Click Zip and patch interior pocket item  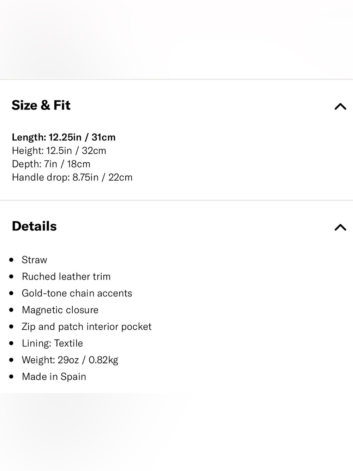[86, 326]
